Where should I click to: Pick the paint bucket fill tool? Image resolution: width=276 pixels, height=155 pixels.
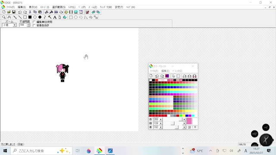[65, 17]
